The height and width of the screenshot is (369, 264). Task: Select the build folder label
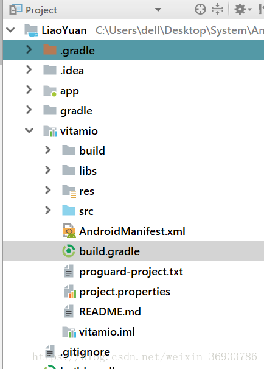click(92, 150)
